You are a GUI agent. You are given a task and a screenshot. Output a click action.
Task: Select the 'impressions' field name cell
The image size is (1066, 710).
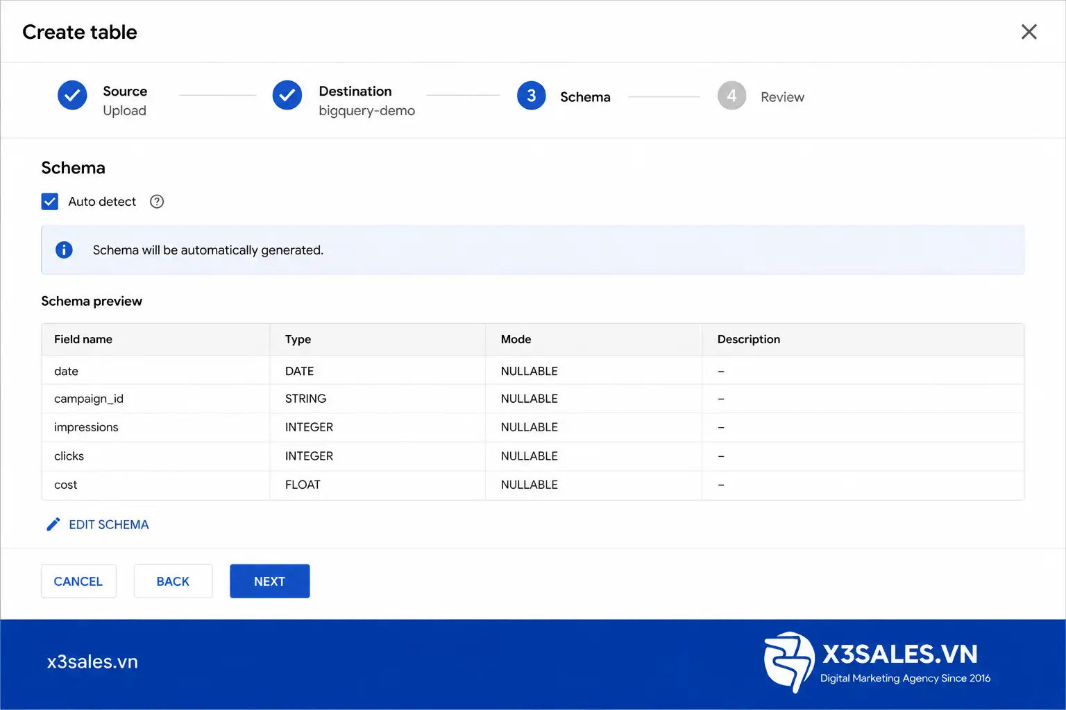click(155, 427)
